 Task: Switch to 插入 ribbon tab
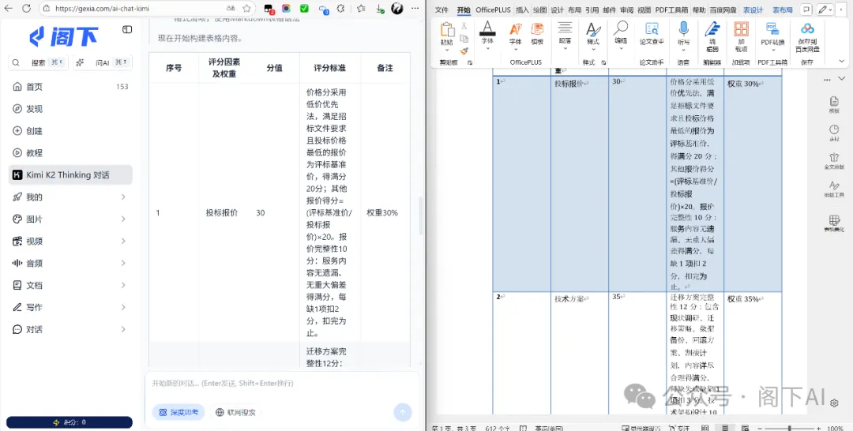pyautogui.click(x=522, y=9)
